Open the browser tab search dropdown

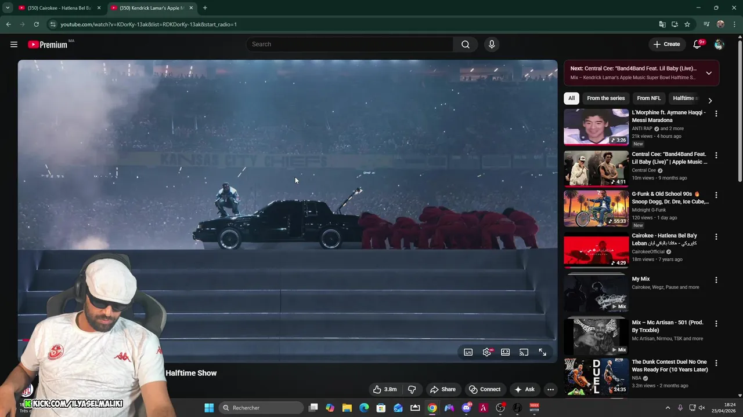(8, 8)
